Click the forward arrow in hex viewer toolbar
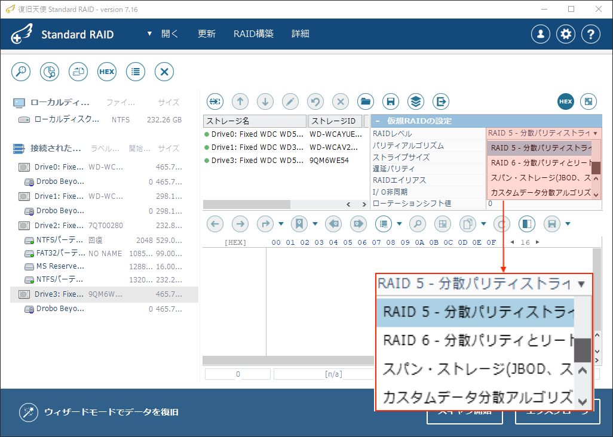The width and height of the screenshot is (613, 437). tap(240, 224)
